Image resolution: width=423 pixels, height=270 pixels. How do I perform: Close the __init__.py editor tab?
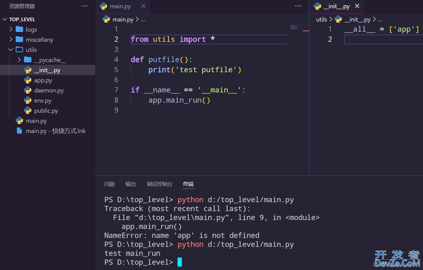click(x=357, y=6)
